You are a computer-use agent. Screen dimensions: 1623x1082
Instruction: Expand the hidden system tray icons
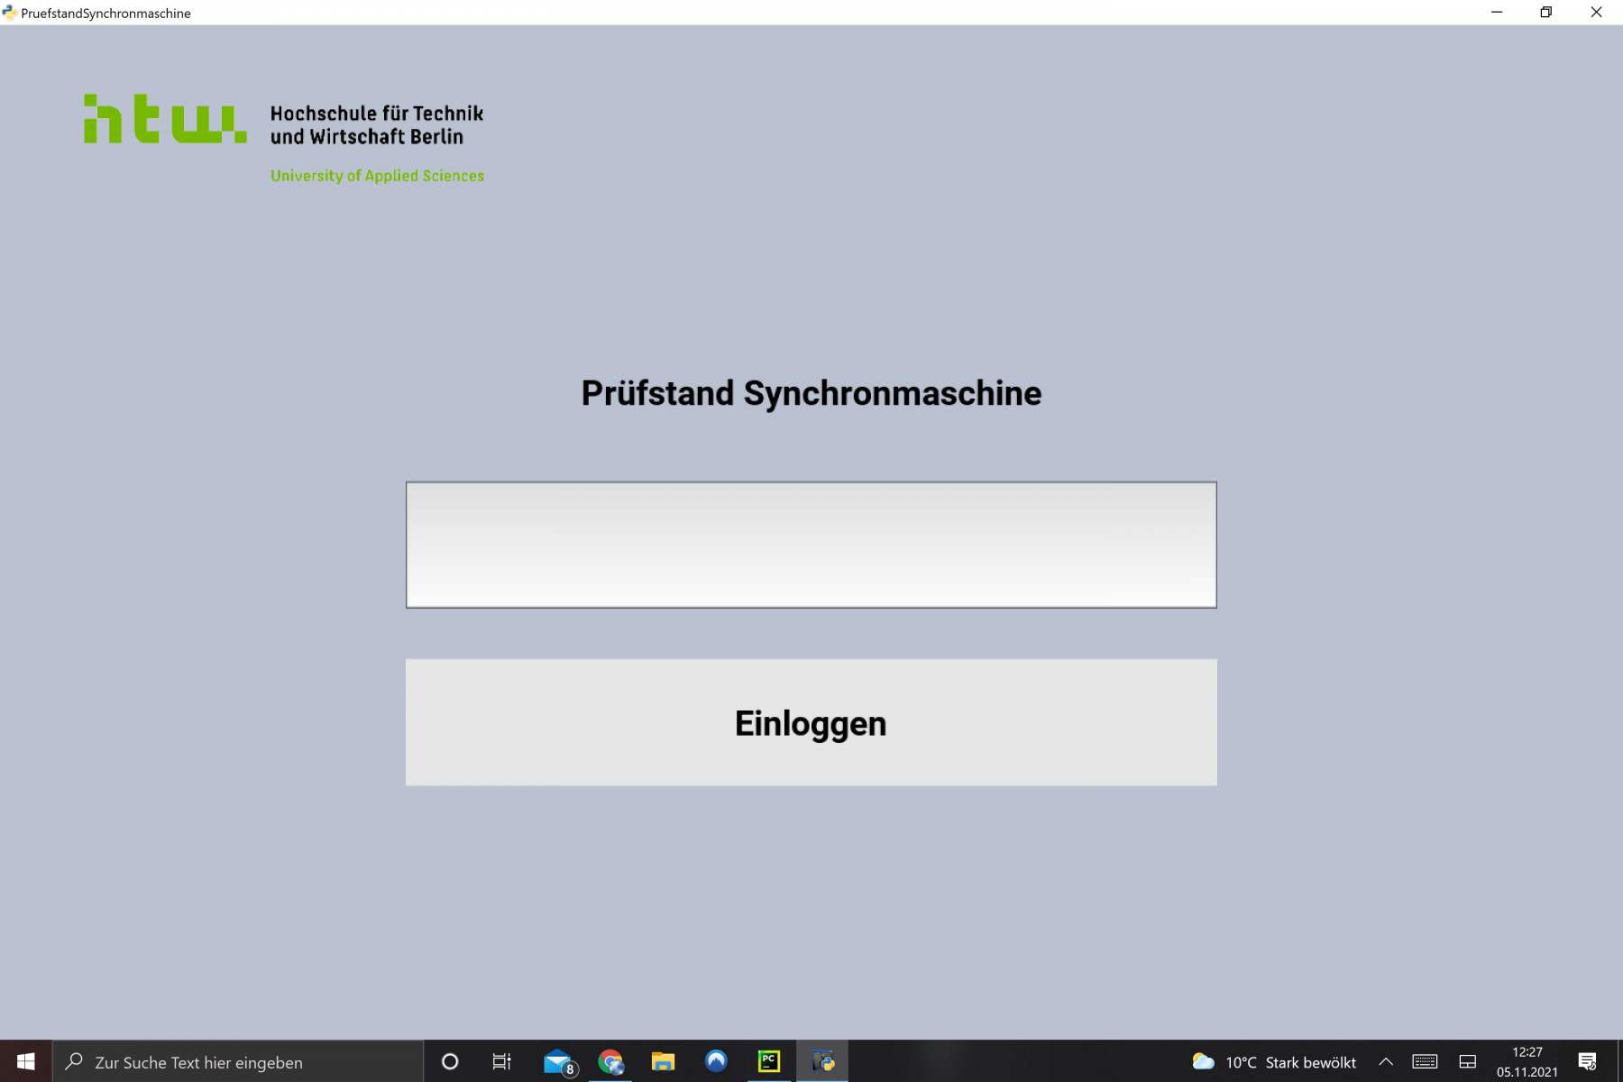click(x=1386, y=1061)
